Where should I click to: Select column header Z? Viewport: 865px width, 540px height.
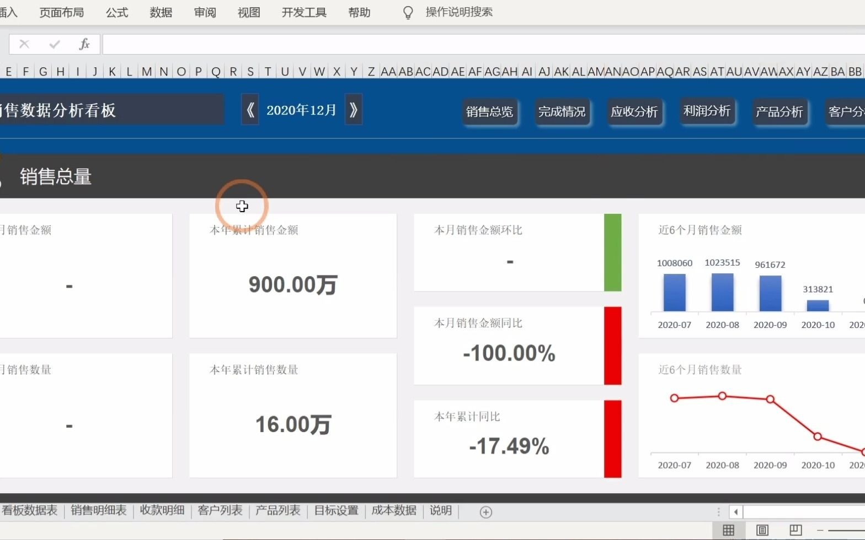[371, 72]
